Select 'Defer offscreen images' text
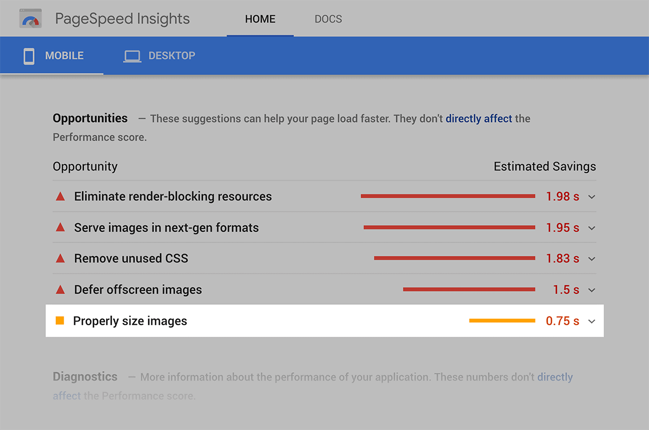This screenshot has width=649, height=430. click(x=138, y=290)
